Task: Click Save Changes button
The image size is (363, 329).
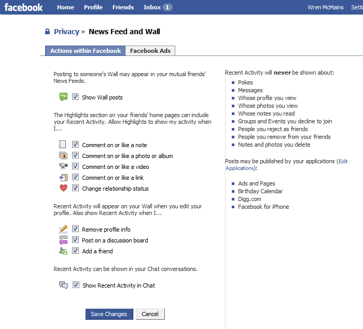Action: pyautogui.click(x=109, y=314)
